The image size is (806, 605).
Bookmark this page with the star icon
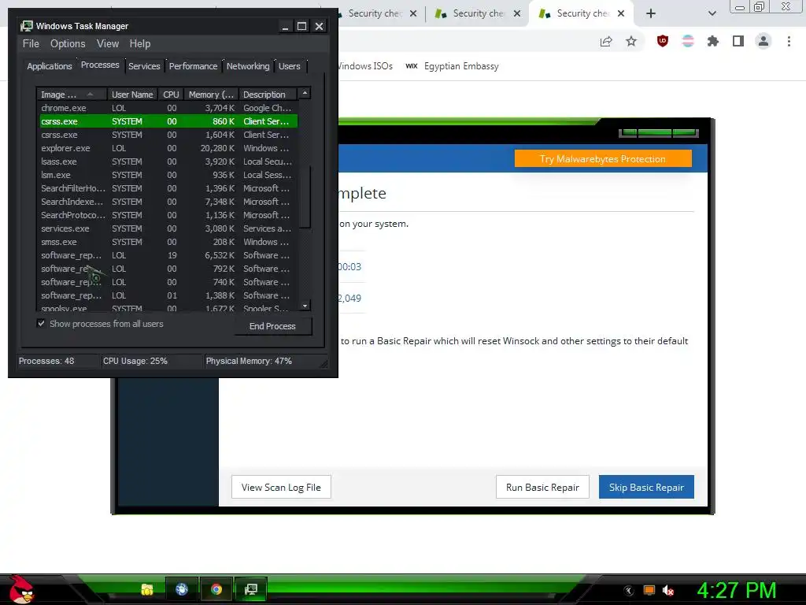coord(631,42)
